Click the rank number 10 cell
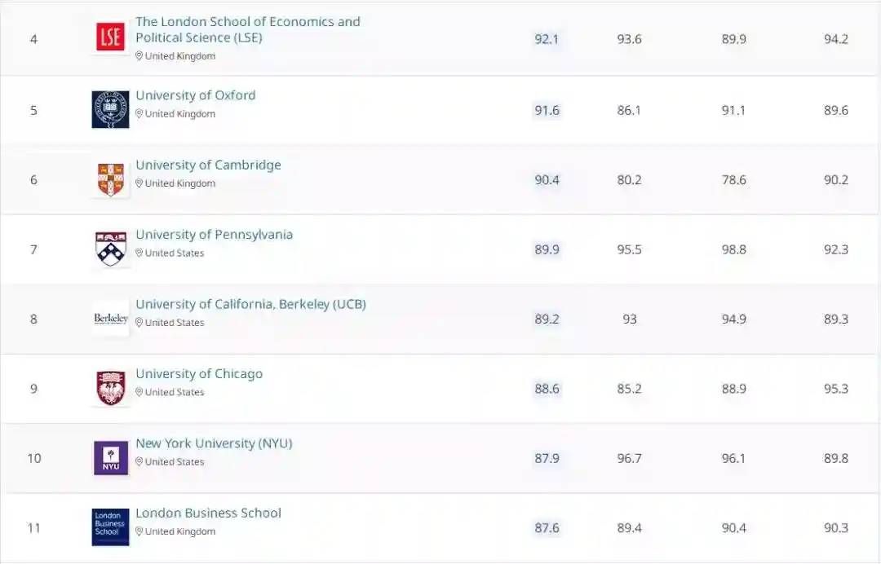881x564 pixels. [x=33, y=458]
